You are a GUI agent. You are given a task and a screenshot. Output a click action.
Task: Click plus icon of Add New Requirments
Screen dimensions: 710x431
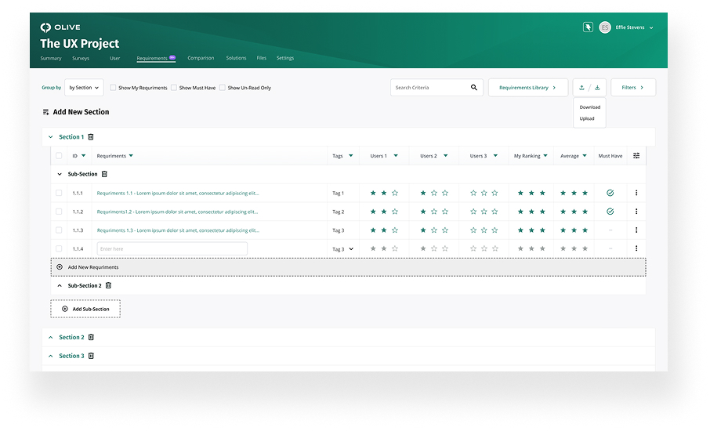click(60, 267)
